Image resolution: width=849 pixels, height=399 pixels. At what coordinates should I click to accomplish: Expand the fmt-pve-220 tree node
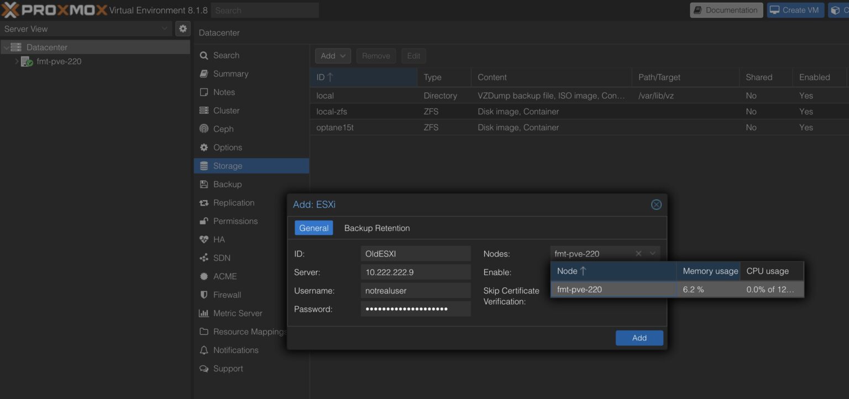17,61
